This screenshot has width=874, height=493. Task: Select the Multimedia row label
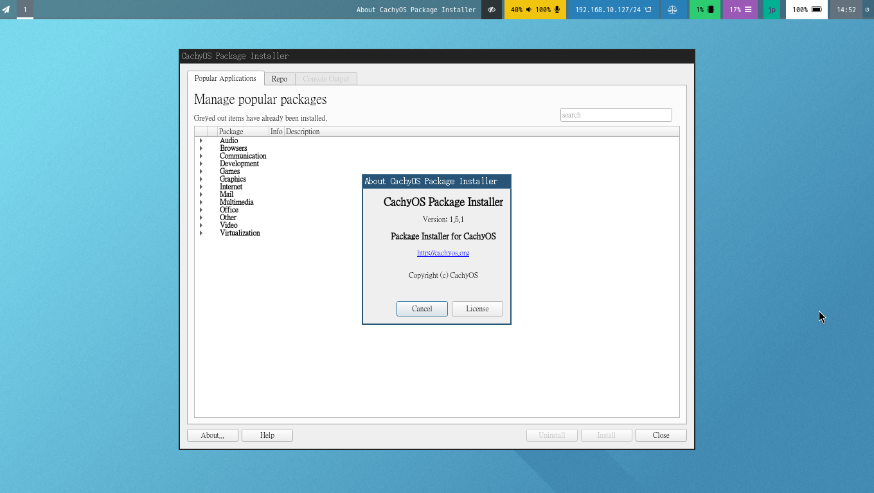click(x=236, y=202)
